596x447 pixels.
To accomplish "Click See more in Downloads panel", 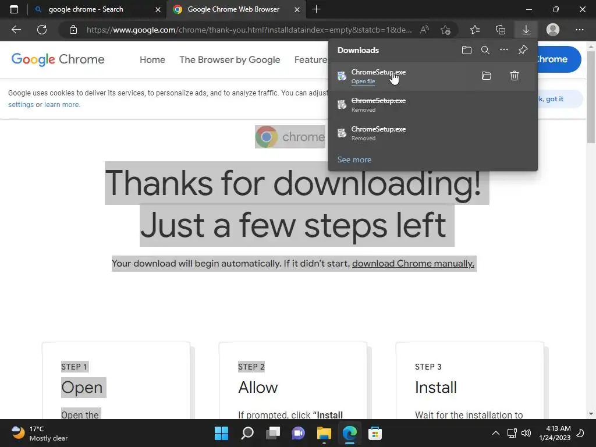I will tap(354, 159).
